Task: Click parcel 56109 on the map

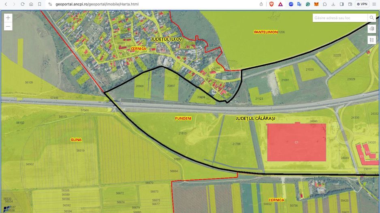Action: click(29, 82)
